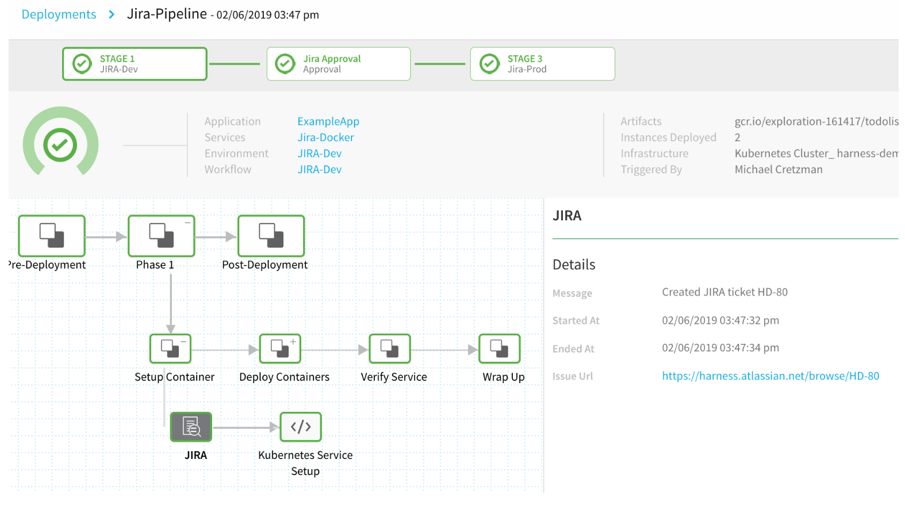Image resolution: width=905 pixels, height=513 pixels.
Task: Click the STAGE 1 green checkmark icon
Action: (82, 64)
